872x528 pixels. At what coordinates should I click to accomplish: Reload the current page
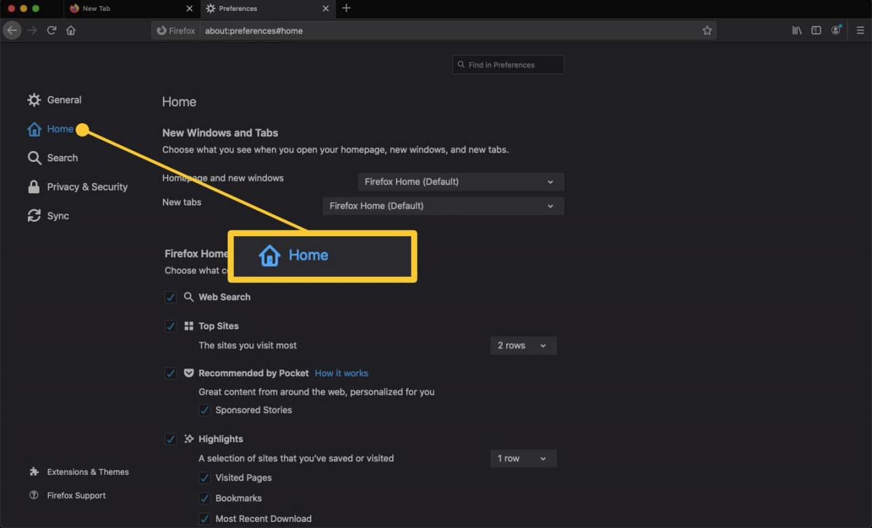pyautogui.click(x=51, y=31)
